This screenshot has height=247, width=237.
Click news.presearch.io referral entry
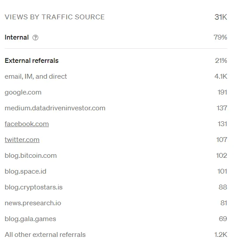[x=33, y=203]
